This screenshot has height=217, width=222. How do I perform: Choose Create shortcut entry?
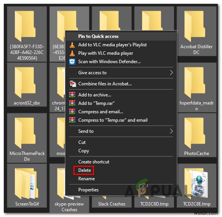click(121, 162)
